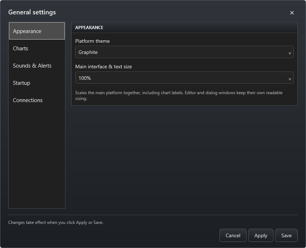Expand the interface & text size dropdown
This screenshot has height=248, width=306.
click(x=184, y=78)
